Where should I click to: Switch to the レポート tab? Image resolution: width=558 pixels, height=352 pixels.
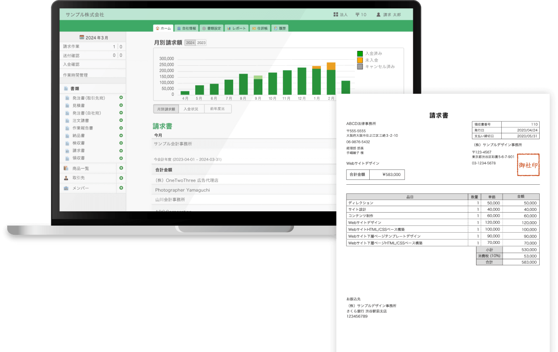pos(237,28)
